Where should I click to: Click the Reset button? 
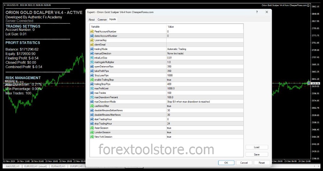tap(262, 162)
